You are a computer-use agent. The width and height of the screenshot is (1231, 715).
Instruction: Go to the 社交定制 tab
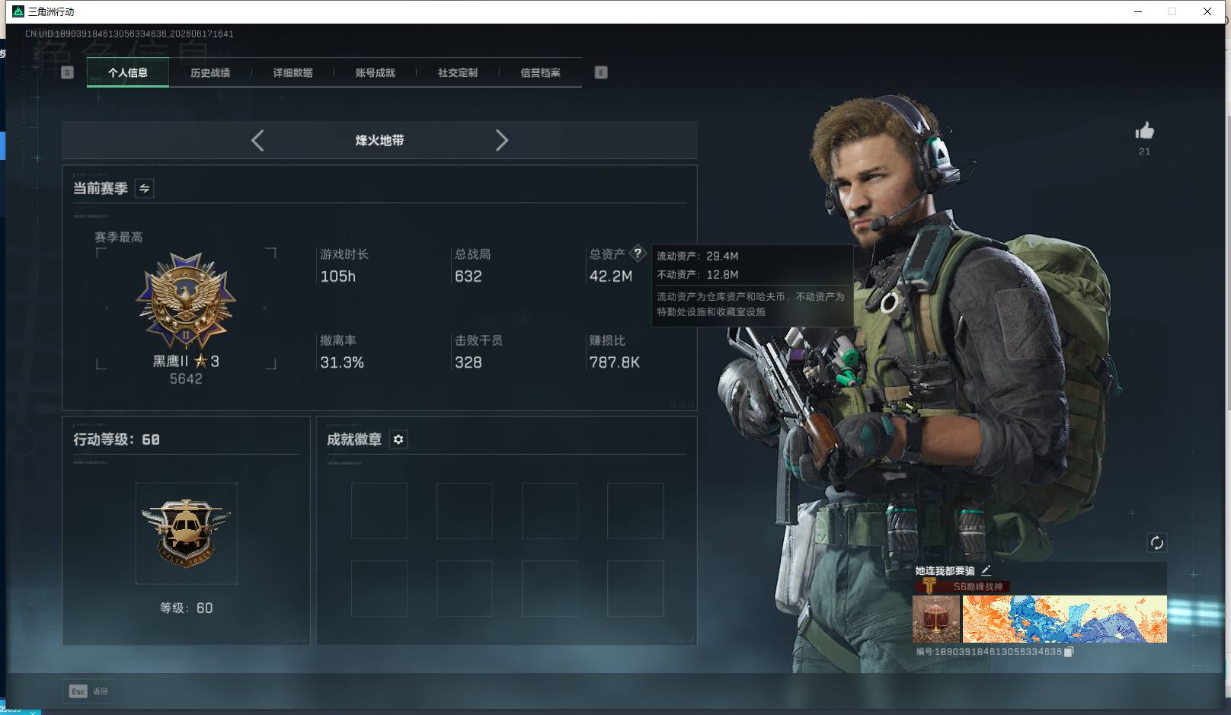click(x=458, y=72)
